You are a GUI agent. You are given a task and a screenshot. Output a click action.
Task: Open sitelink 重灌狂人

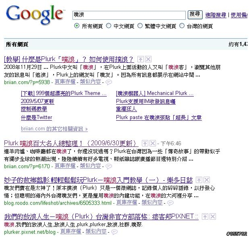coord(127,109)
